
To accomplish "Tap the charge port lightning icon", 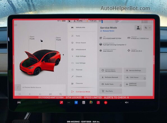I will (63, 55).
